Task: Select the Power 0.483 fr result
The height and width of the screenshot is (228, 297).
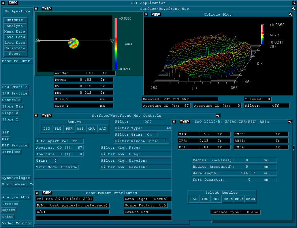Action: (x=84, y=80)
